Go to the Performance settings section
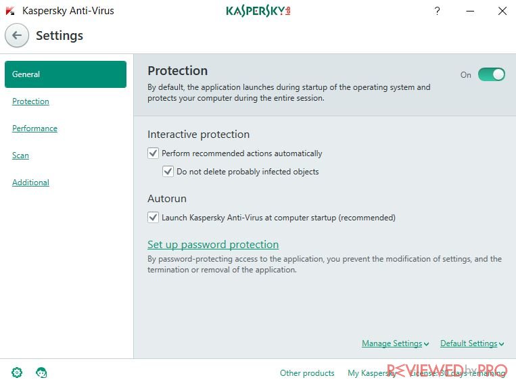This screenshot has height=384, width=516. tap(34, 128)
